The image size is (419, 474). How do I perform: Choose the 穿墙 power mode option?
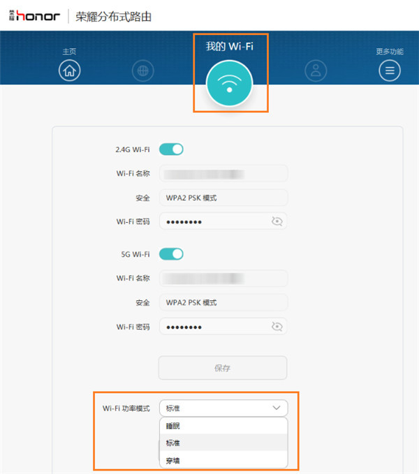[x=223, y=461]
